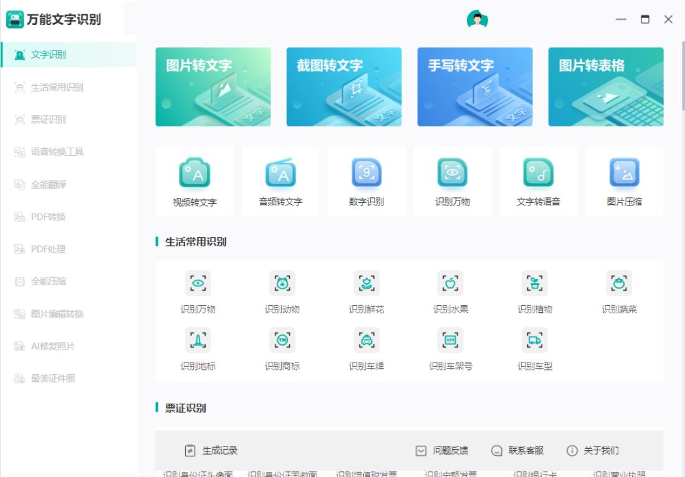The image size is (685, 477).
Task: Open the 图片转文字 banner card
Action: 213,87
